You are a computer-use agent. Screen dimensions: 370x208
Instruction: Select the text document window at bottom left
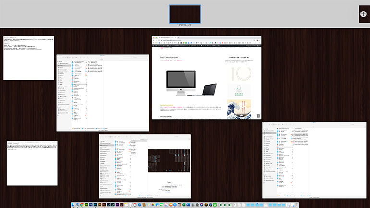32,163
